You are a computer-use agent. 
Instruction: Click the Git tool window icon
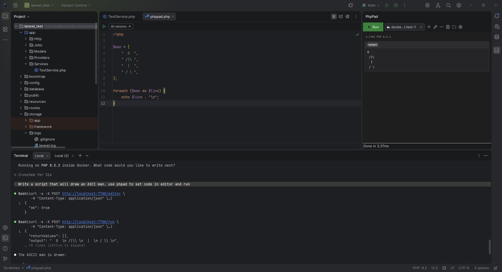click(x=5, y=259)
